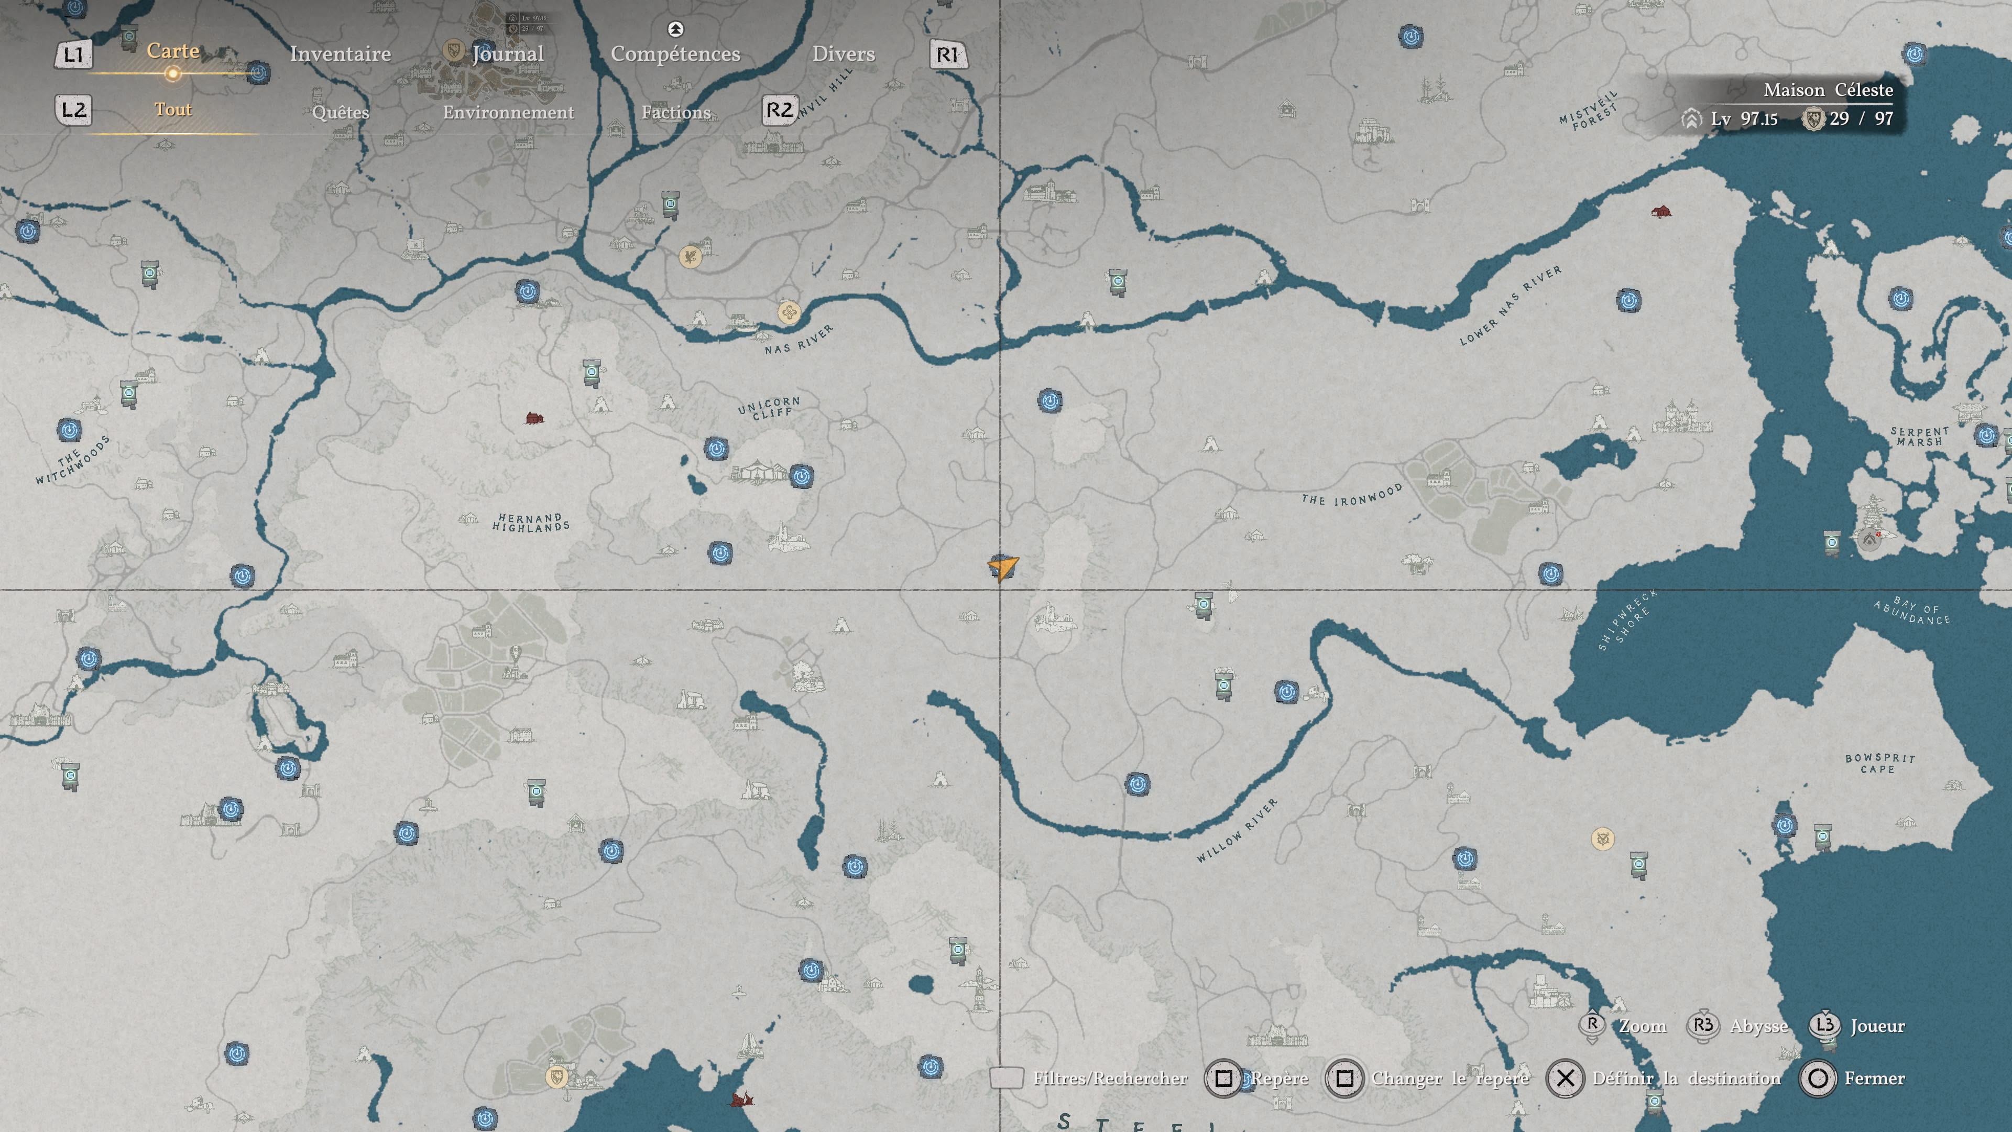
Task: Click the arrow icon above Compétences
Action: [675, 29]
